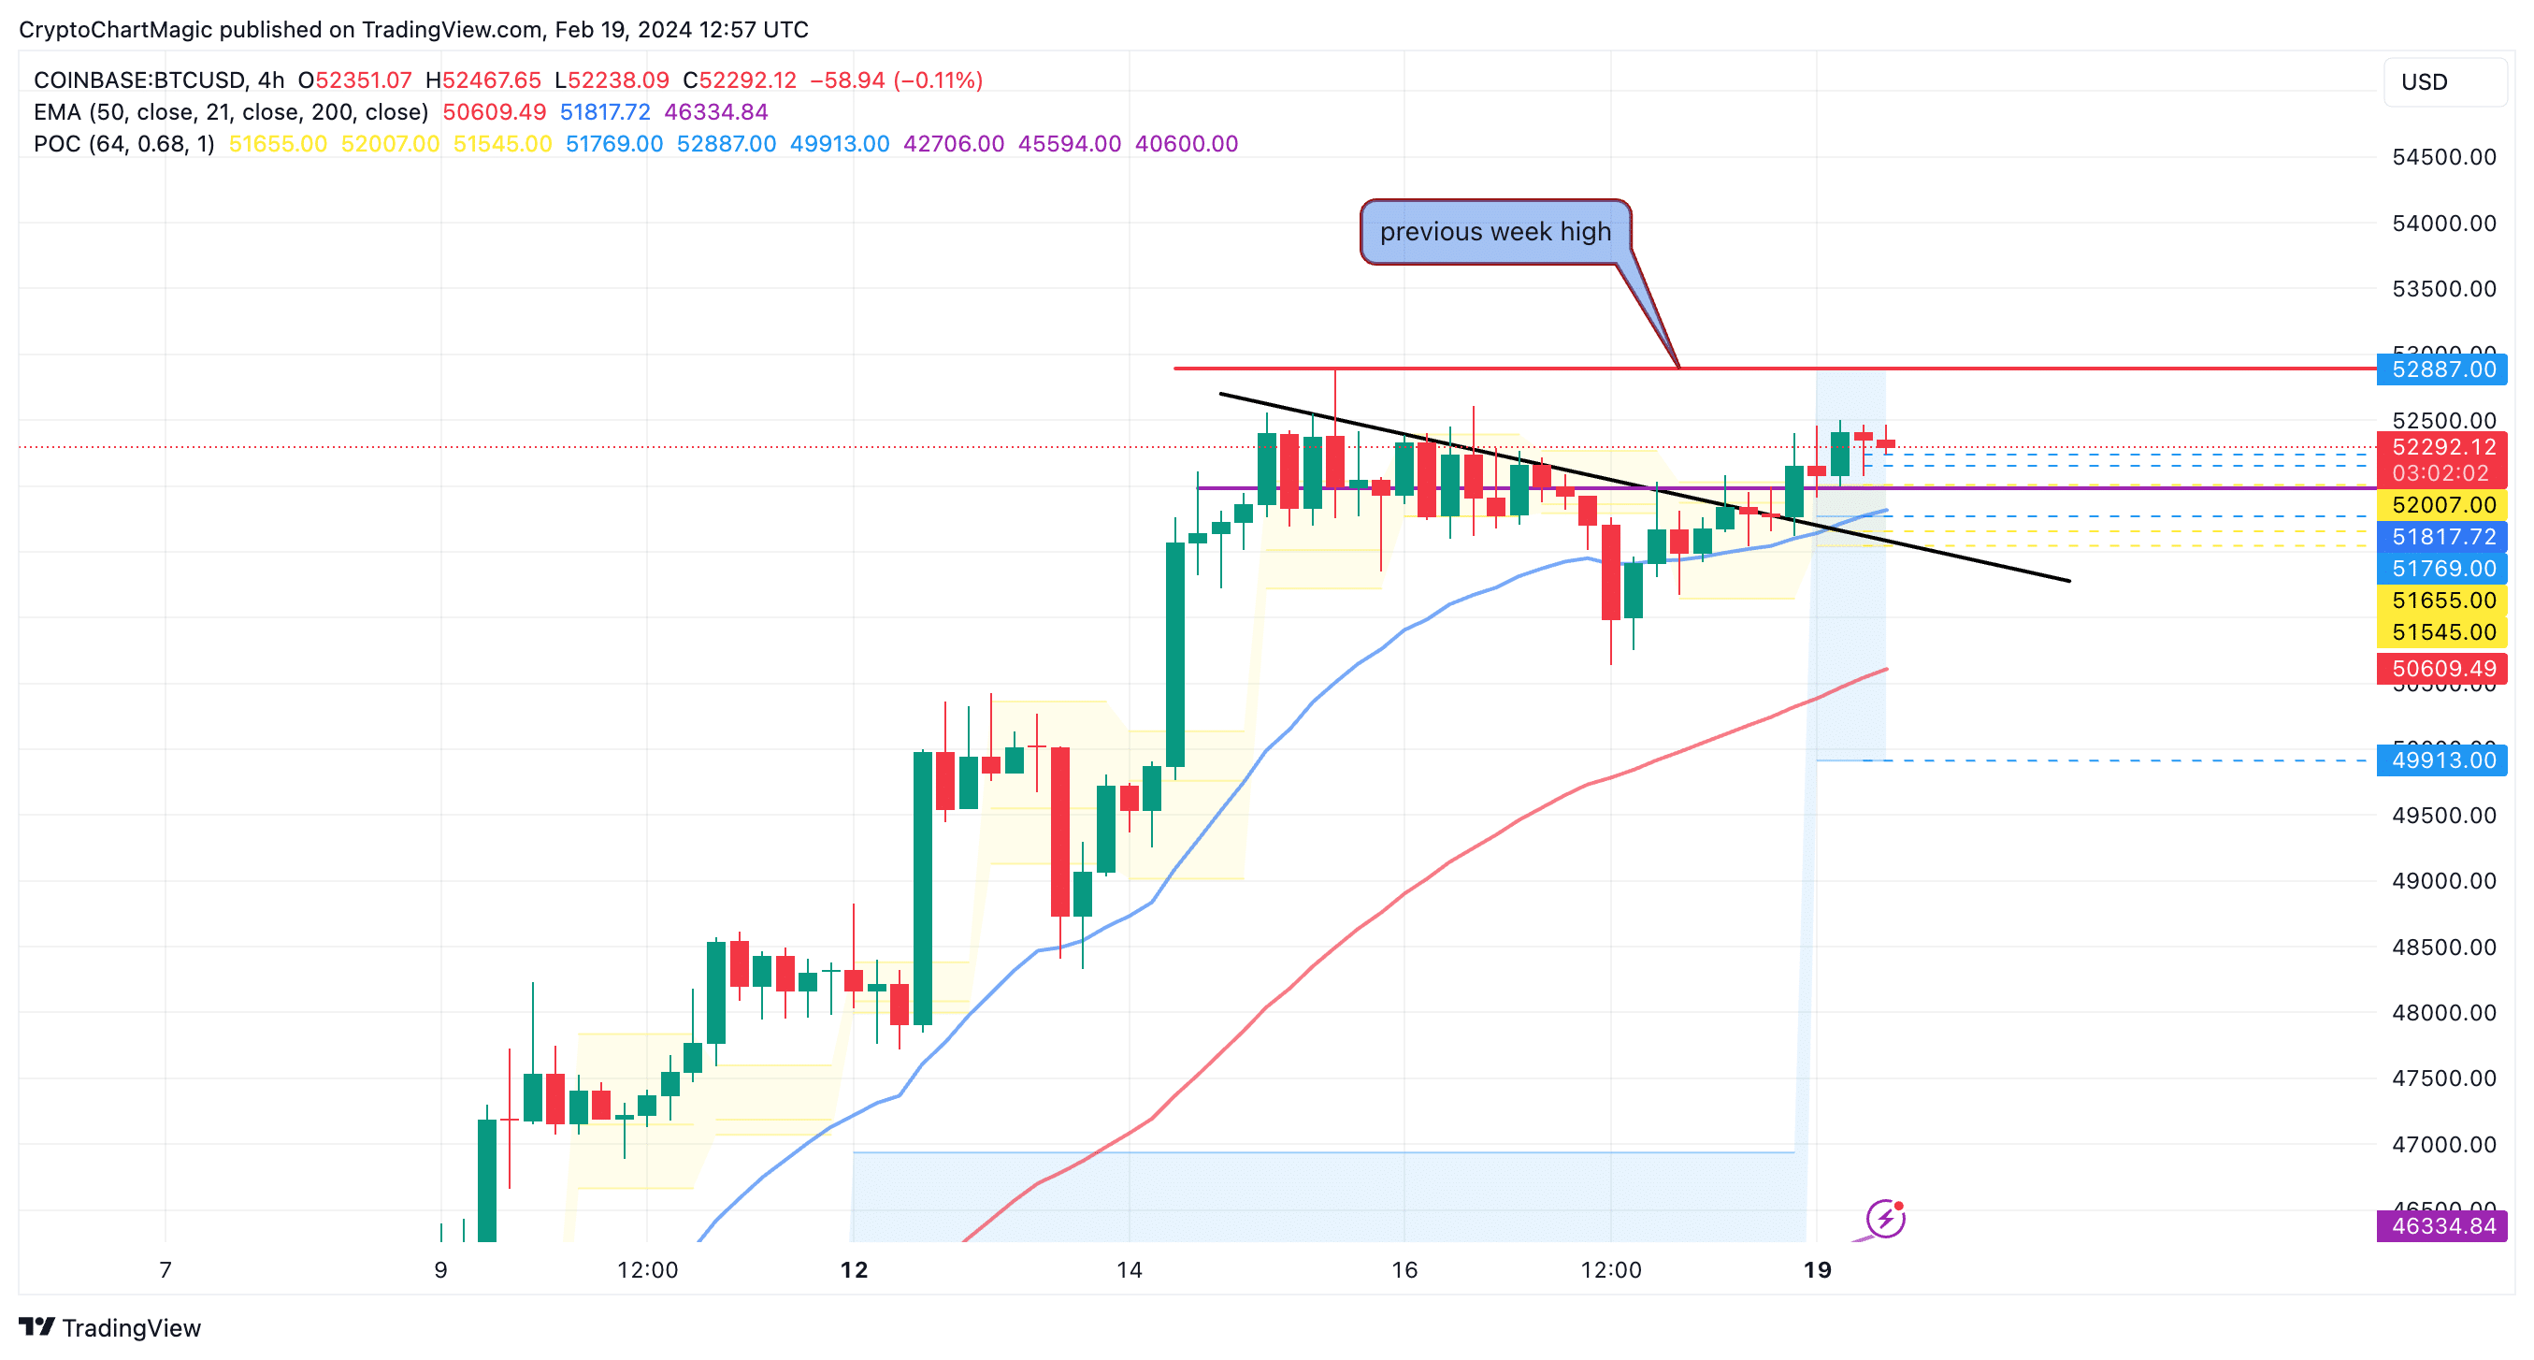Viewport: 2534px width, 1360px height.
Task: Click the yellow 52007.00 price label
Action: (x=2441, y=505)
